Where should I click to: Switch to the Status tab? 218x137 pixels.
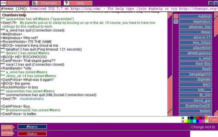pyautogui.click(x=32, y=133)
